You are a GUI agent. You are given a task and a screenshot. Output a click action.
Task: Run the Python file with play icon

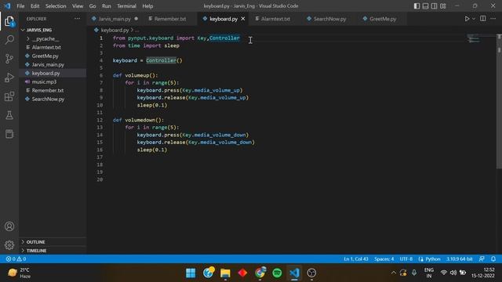467,19
